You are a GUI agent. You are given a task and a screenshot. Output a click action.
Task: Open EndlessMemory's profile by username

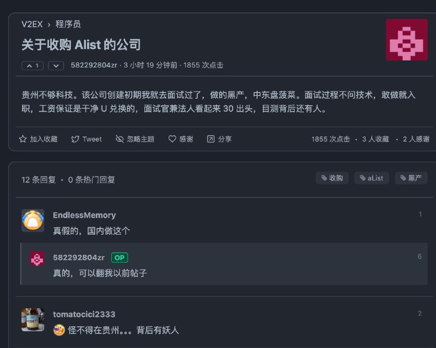click(84, 215)
